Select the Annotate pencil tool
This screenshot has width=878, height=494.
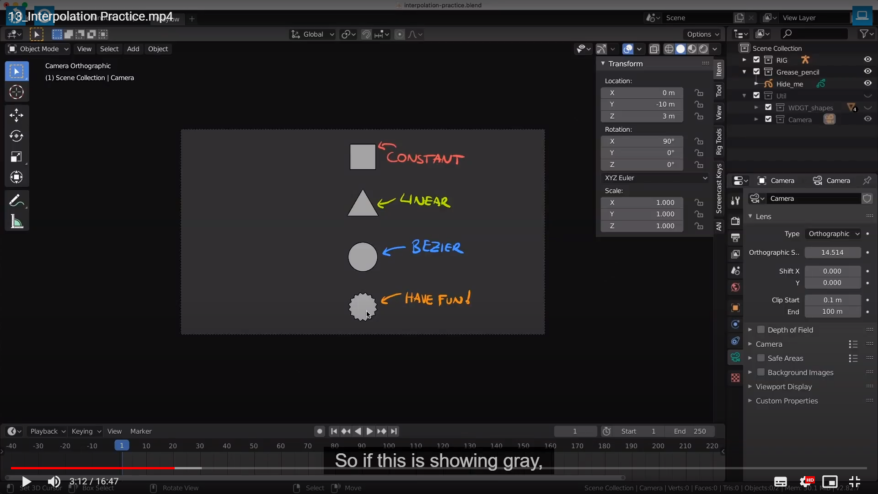[16, 200]
